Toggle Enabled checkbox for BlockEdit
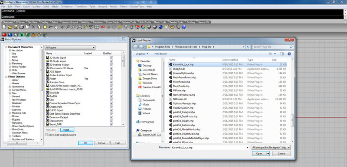Screen dimensions: 347x167 tap(111, 93)
